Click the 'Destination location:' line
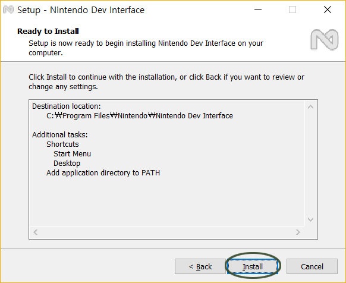346x283 pixels. 67,106
